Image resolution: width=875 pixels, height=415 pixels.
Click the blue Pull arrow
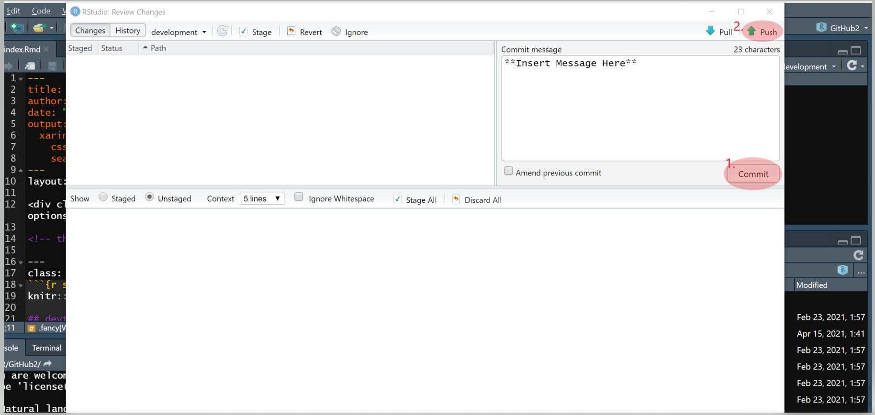point(710,32)
